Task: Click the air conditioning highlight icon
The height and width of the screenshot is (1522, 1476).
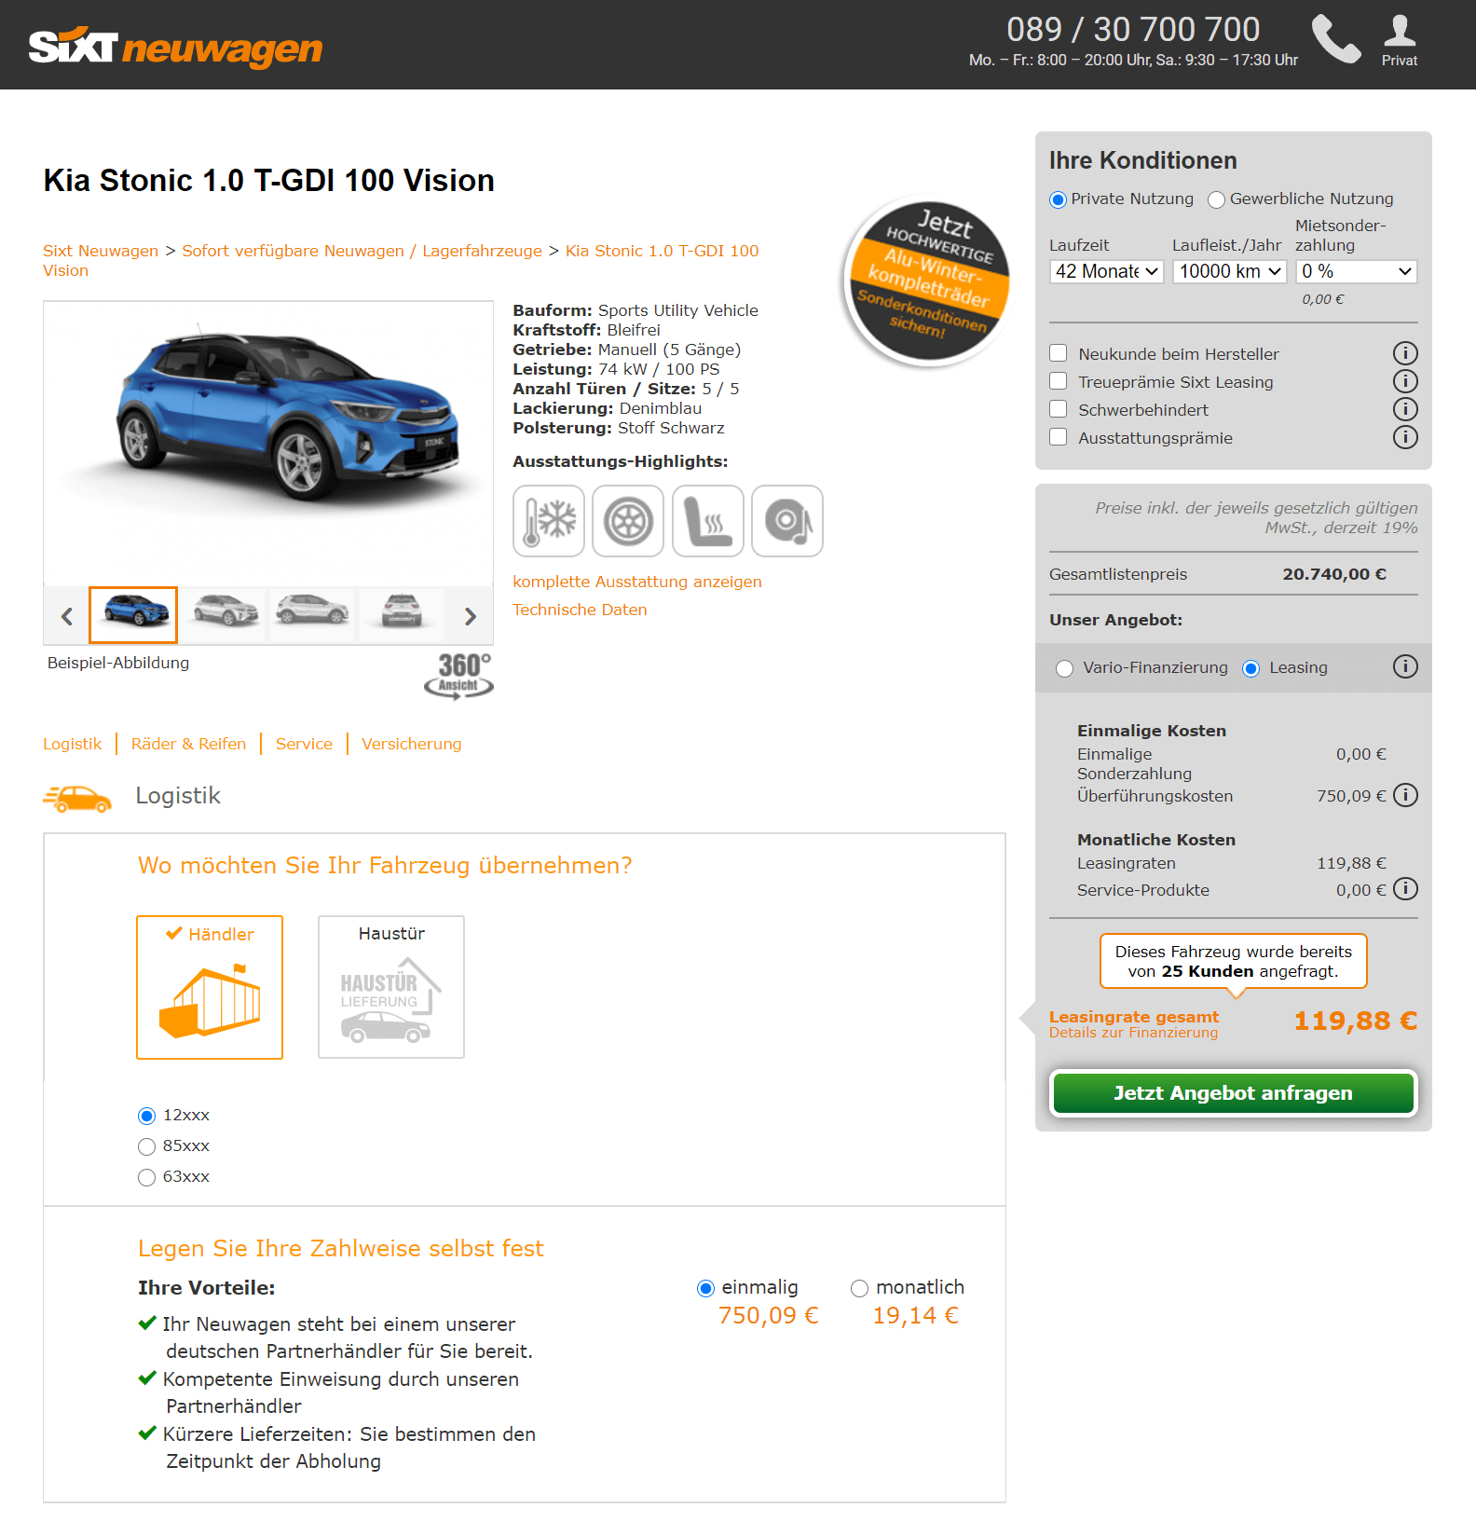Action: tap(549, 521)
